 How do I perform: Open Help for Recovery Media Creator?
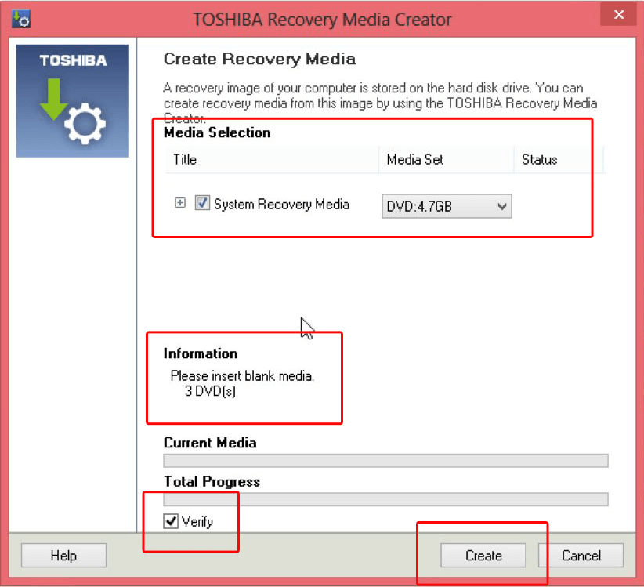pos(63,556)
